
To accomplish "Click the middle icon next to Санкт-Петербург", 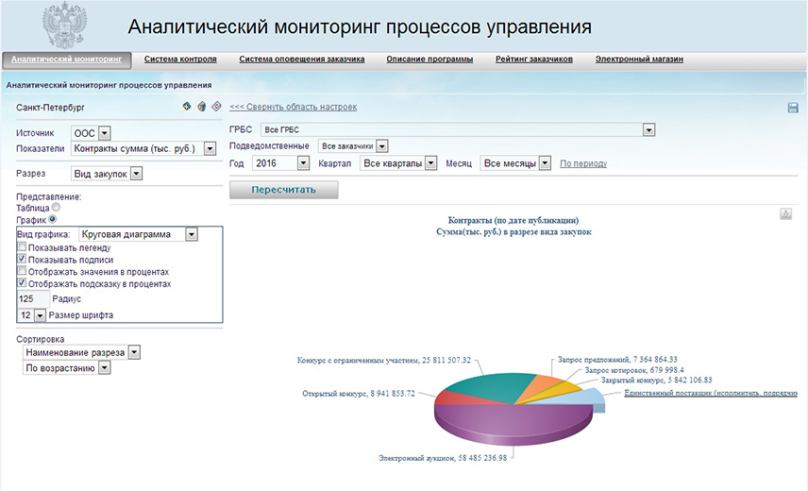I will (x=201, y=107).
